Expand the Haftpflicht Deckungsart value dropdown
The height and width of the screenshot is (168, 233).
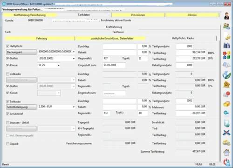click(74, 52)
